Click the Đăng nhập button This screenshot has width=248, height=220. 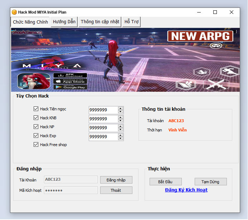[116, 180]
